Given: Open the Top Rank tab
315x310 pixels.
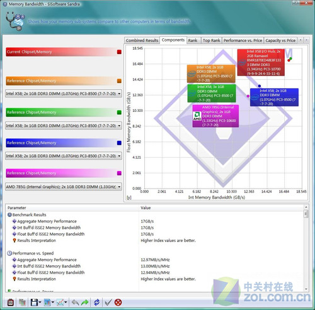Looking at the screenshot, I should click(211, 40).
